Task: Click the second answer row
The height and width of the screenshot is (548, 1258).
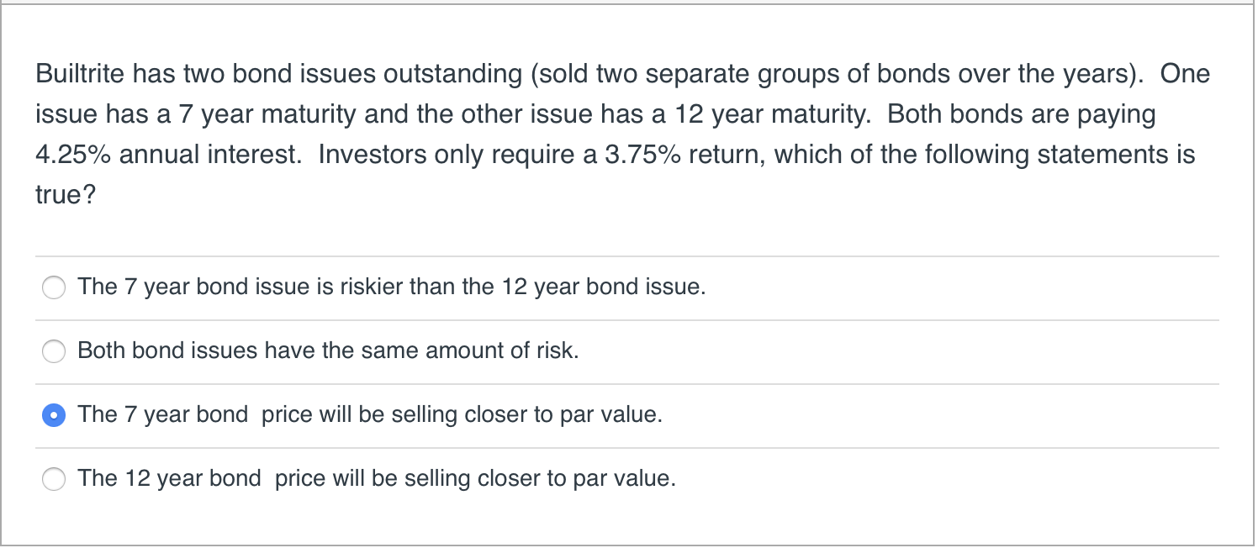Action: (x=420, y=351)
